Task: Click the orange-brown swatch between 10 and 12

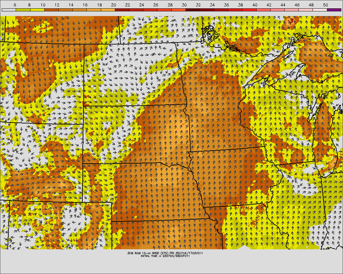Action: tap(51, 10)
